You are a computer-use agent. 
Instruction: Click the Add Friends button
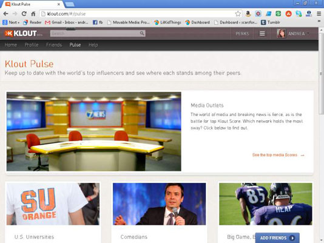277,238
